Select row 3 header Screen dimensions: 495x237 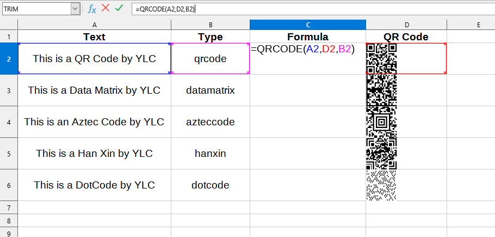coord(9,90)
